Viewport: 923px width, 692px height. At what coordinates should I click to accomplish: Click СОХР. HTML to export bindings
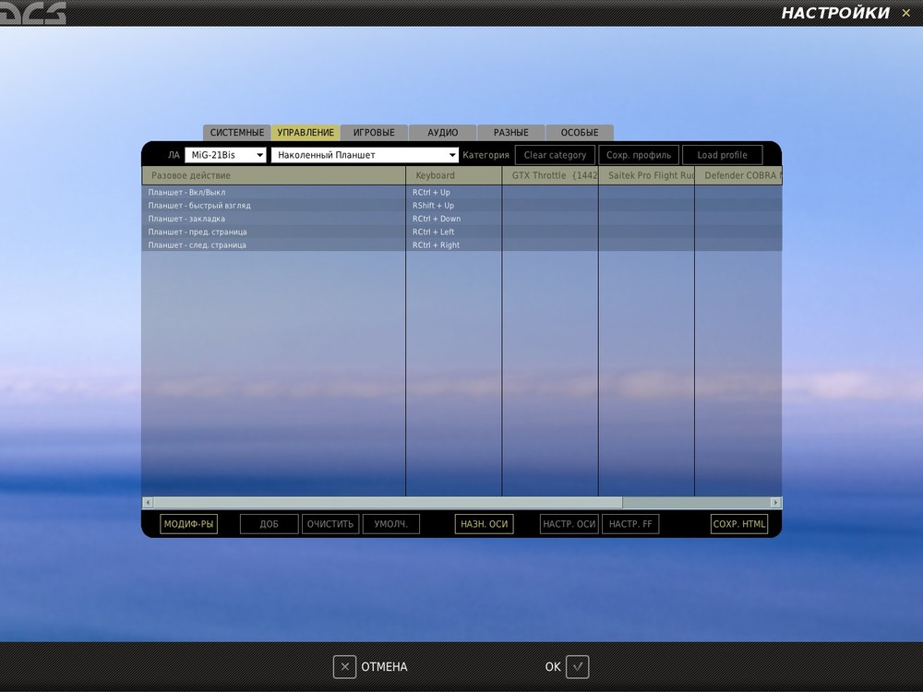coord(738,523)
